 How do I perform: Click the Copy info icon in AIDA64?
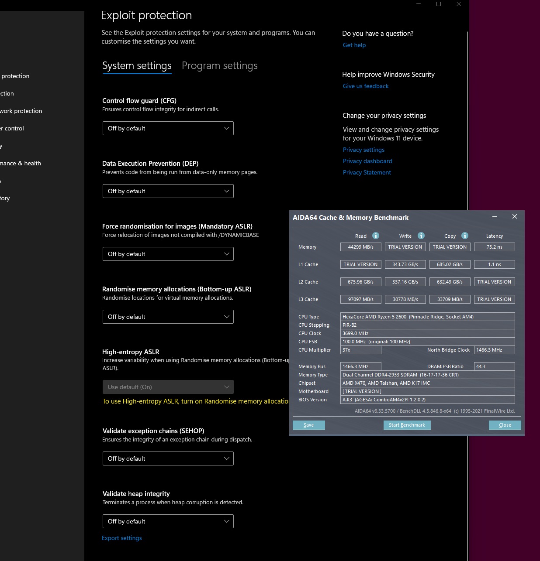point(465,236)
